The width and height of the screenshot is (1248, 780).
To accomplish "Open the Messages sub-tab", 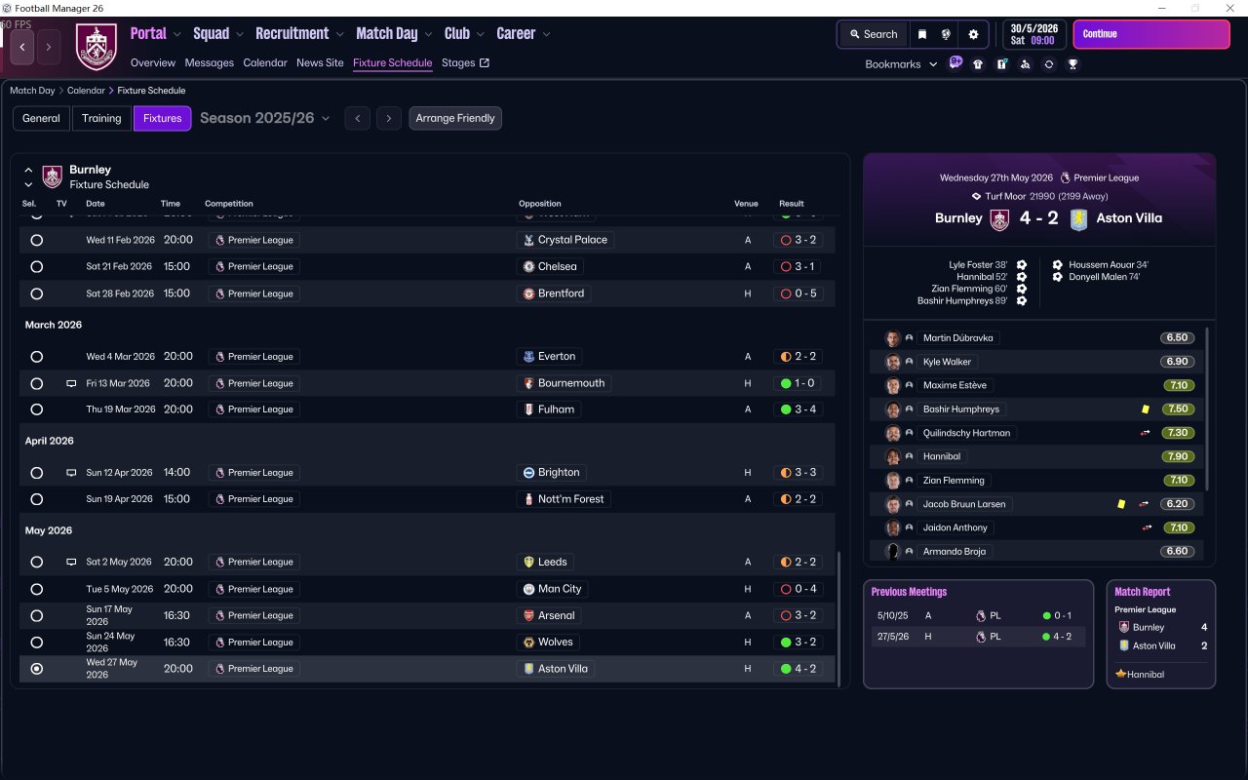I will (210, 63).
